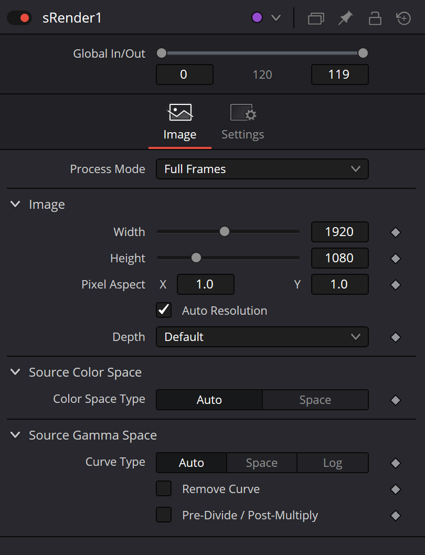Image resolution: width=425 pixels, height=555 pixels.
Task: Click the Pixel Aspect X field
Action: pyautogui.click(x=206, y=284)
